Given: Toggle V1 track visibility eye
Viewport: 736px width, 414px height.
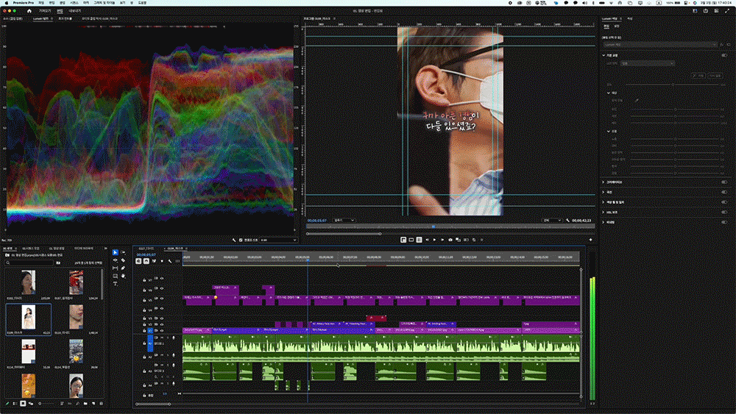Looking at the screenshot, I should coord(161,331).
